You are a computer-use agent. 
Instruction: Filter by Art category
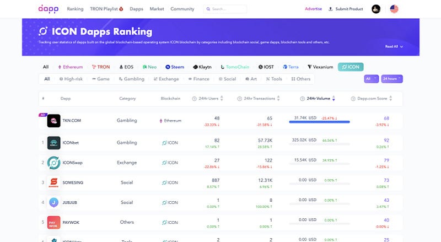pyautogui.click(x=251, y=79)
